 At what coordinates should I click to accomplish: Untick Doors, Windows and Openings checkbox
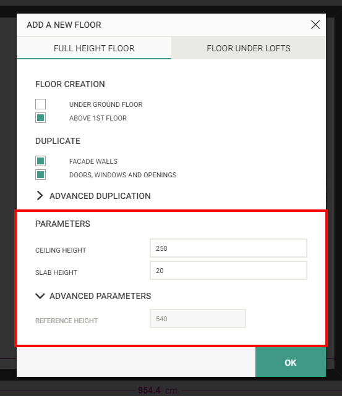[x=40, y=174]
